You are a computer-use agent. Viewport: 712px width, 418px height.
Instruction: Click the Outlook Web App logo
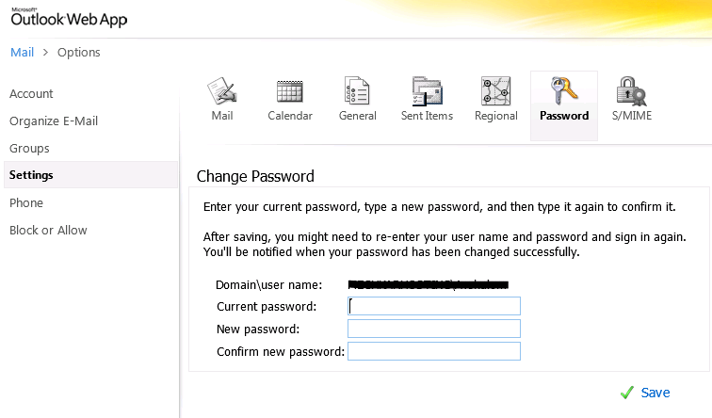[68, 18]
